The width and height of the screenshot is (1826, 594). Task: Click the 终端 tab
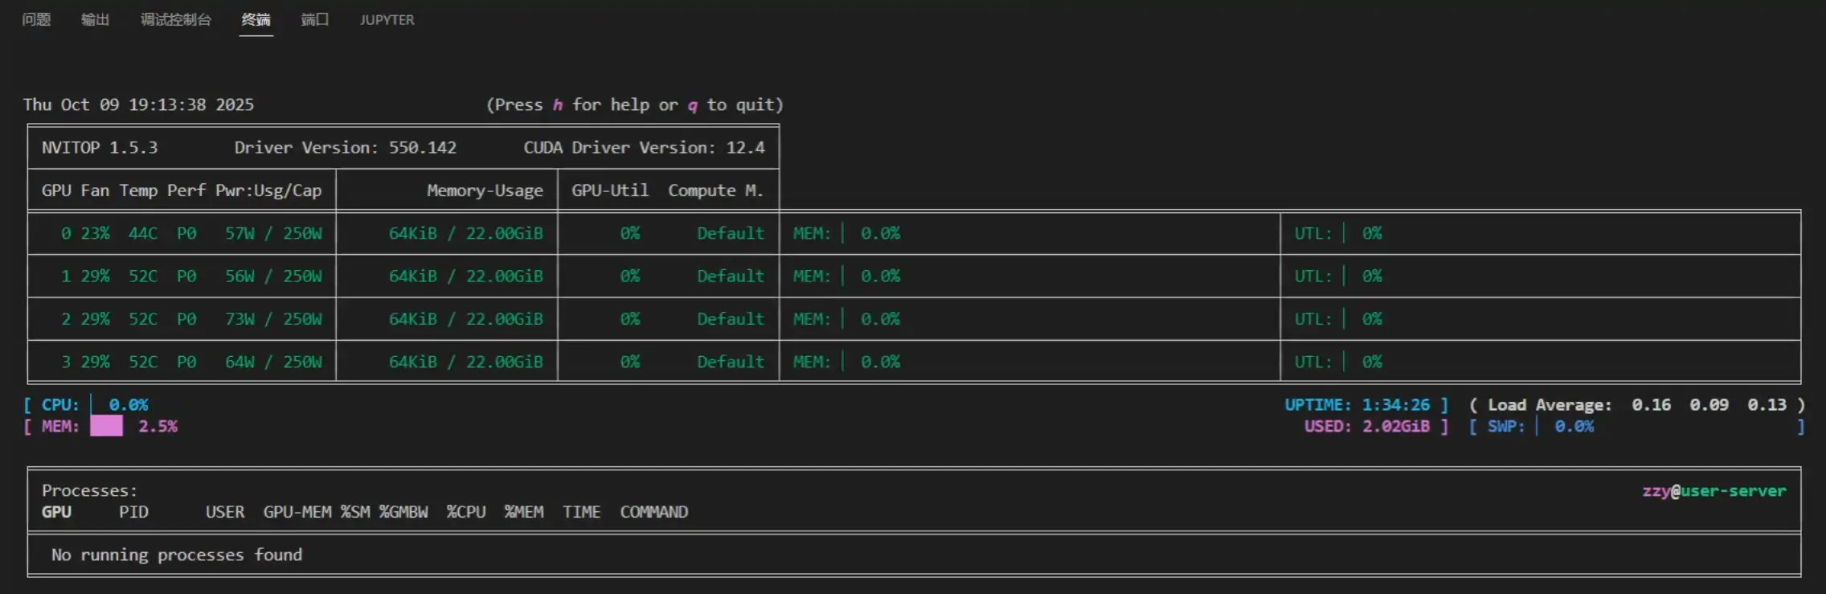coord(256,19)
